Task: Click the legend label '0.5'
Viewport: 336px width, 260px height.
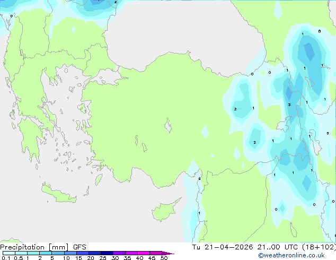Action: point(19,258)
